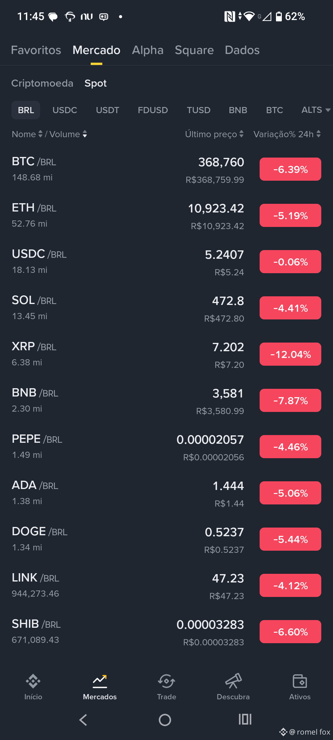Screen dimensions: 333x740
Task: Toggle sort by Volume column
Action: 68,134
